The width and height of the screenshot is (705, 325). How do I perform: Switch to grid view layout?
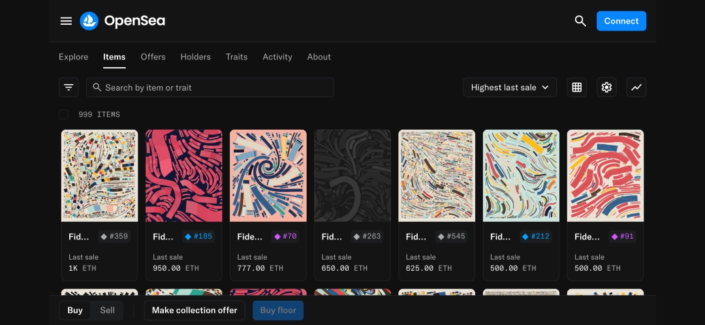tap(577, 87)
